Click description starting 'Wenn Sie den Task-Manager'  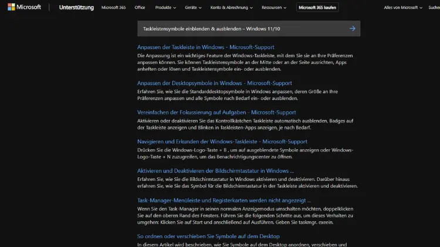(245, 215)
